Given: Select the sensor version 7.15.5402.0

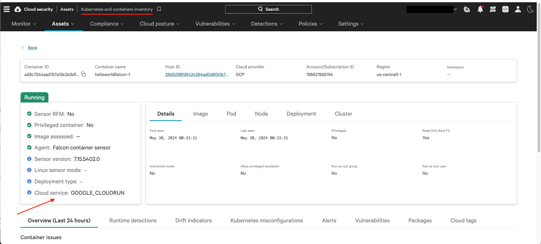Looking at the screenshot, I should (87, 159).
